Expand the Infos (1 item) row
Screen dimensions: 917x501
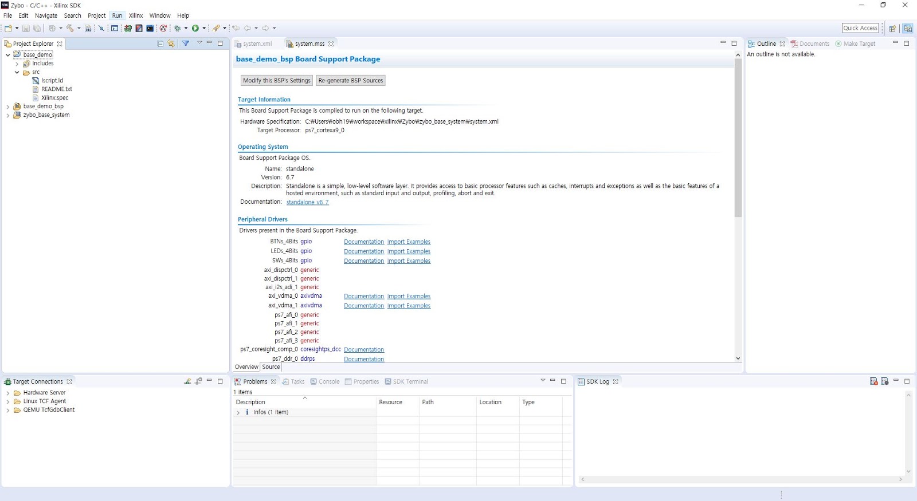click(x=238, y=413)
